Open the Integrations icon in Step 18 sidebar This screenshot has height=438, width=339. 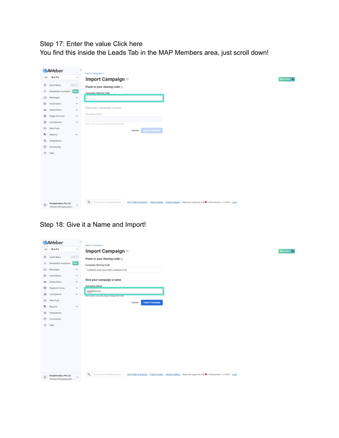pyautogui.click(x=45, y=313)
